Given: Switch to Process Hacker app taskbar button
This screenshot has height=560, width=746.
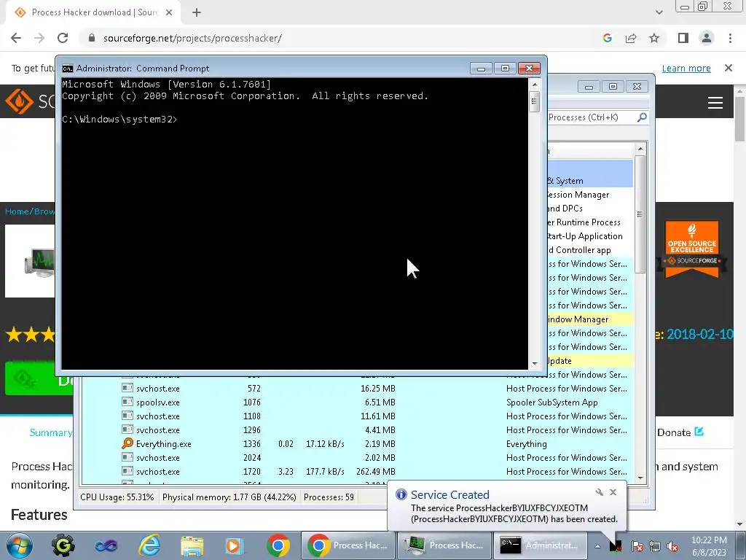Looking at the screenshot, I should [x=444, y=545].
